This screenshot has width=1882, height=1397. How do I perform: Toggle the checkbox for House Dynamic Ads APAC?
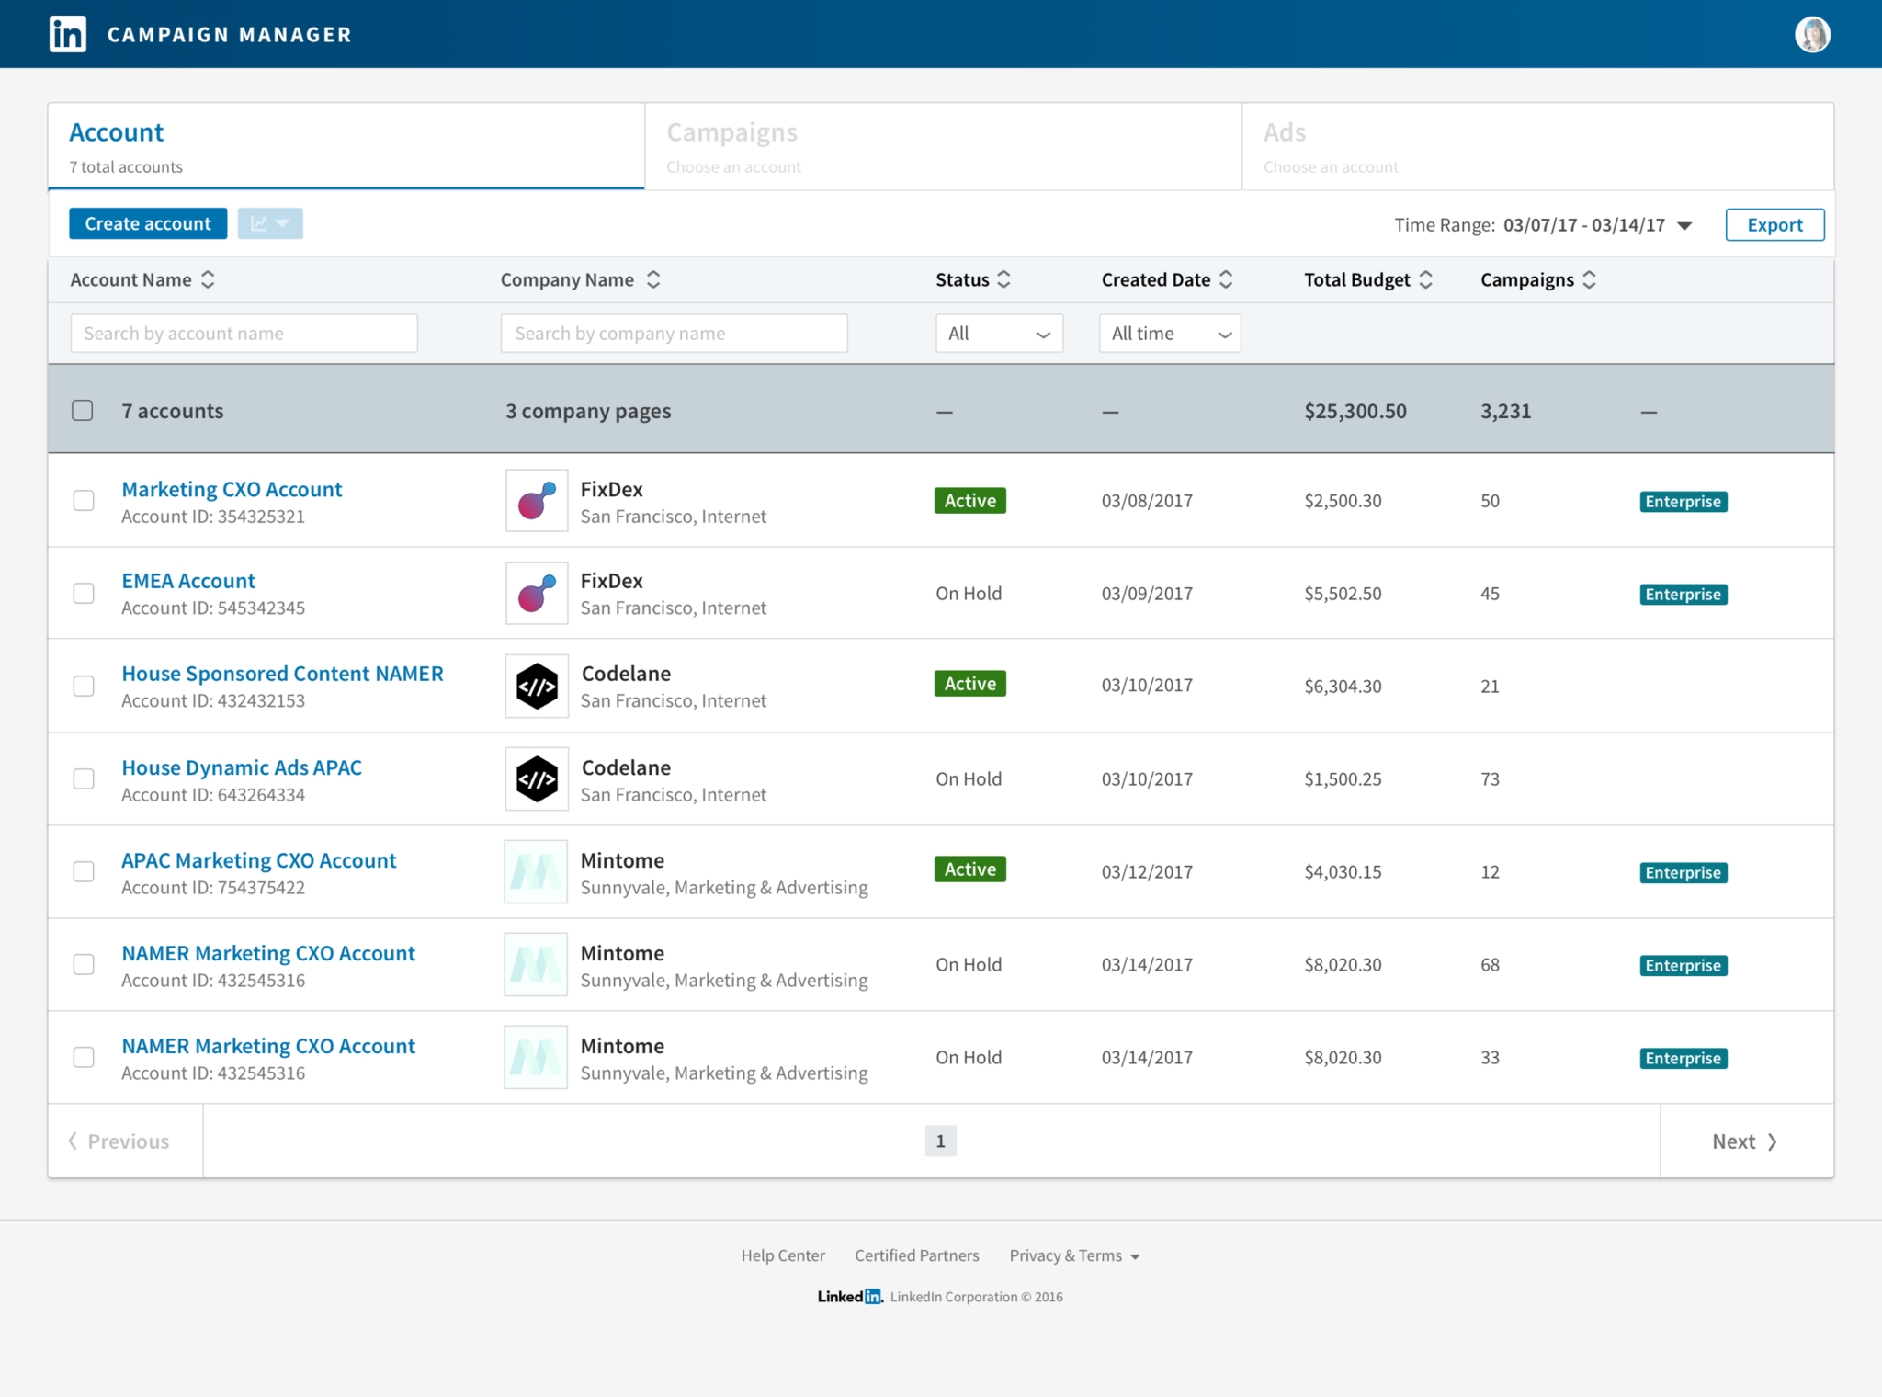(84, 778)
